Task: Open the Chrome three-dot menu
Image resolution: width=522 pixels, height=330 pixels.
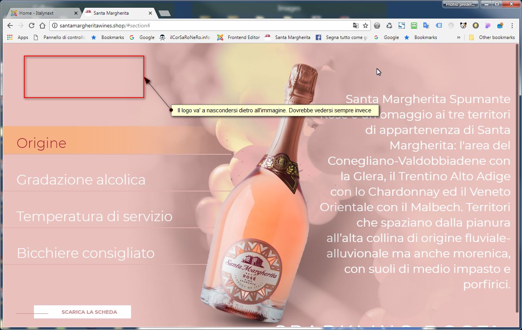Action: coord(512,25)
